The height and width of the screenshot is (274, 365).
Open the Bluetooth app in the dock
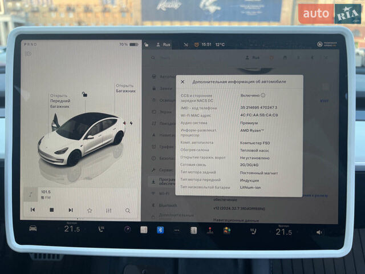pyautogui.click(x=160, y=230)
